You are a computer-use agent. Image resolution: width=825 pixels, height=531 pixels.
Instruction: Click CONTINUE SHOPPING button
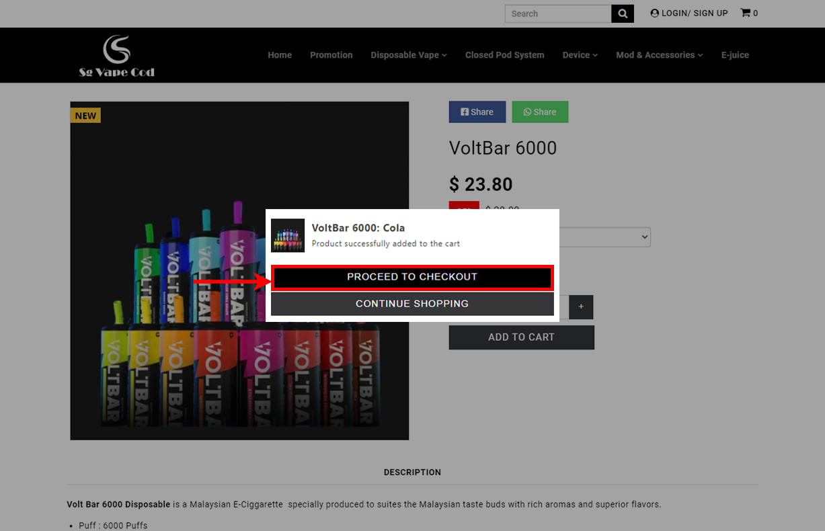pyautogui.click(x=412, y=304)
